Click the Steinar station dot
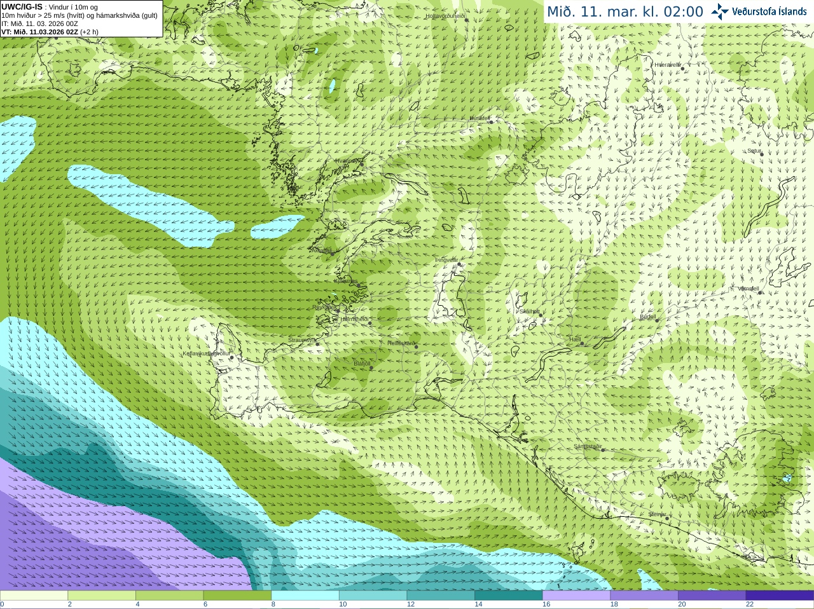This screenshot has height=609, width=814. pyautogui.click(x=666, y=518)
